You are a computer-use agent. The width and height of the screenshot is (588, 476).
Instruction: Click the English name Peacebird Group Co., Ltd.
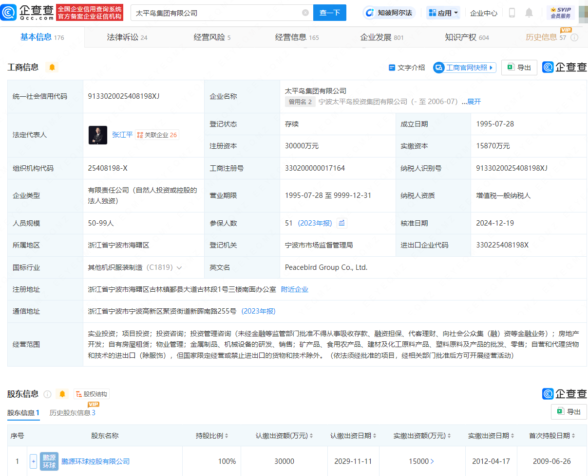tap(326, 267)
